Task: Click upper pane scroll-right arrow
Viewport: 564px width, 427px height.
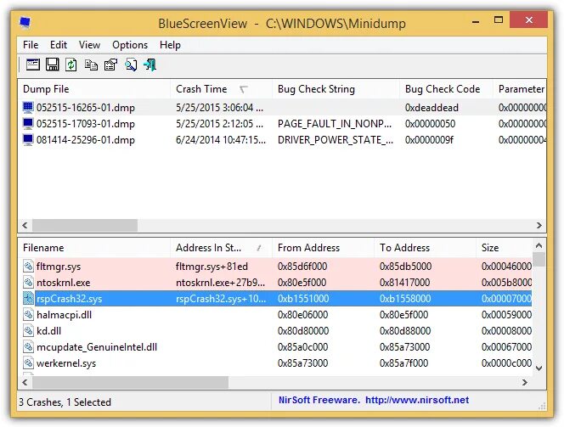Action: click(x=539, y=225)
